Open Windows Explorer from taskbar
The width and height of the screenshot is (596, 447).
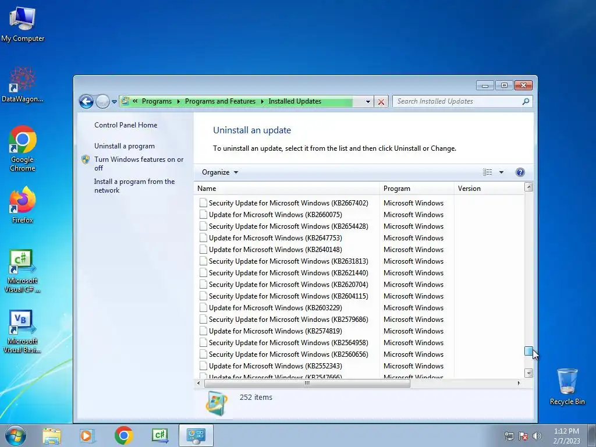click(x=52, y=435)
